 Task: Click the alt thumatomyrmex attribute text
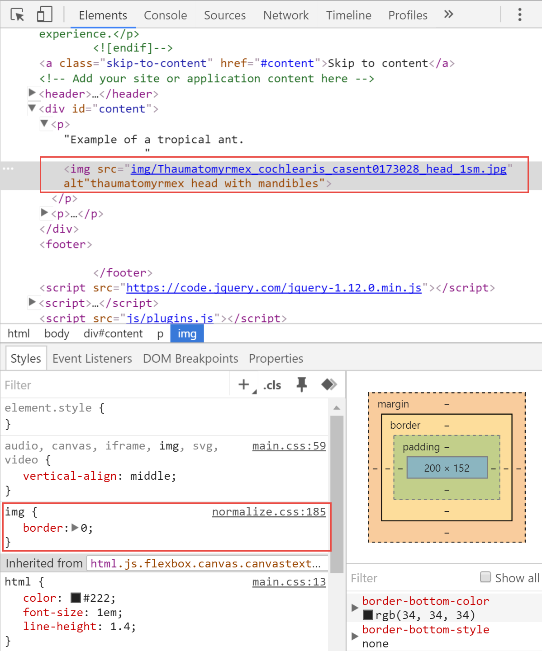point(194,183)
